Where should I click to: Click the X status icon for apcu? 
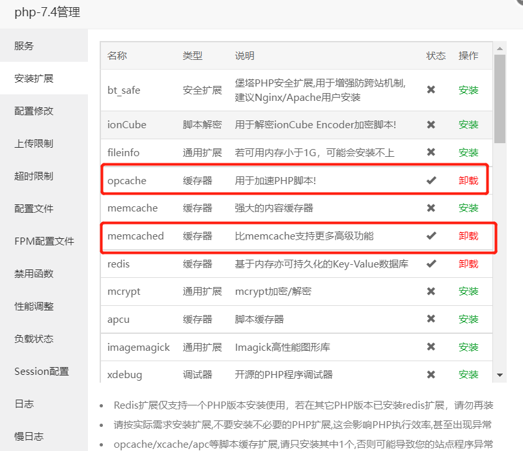click(431, 319)
